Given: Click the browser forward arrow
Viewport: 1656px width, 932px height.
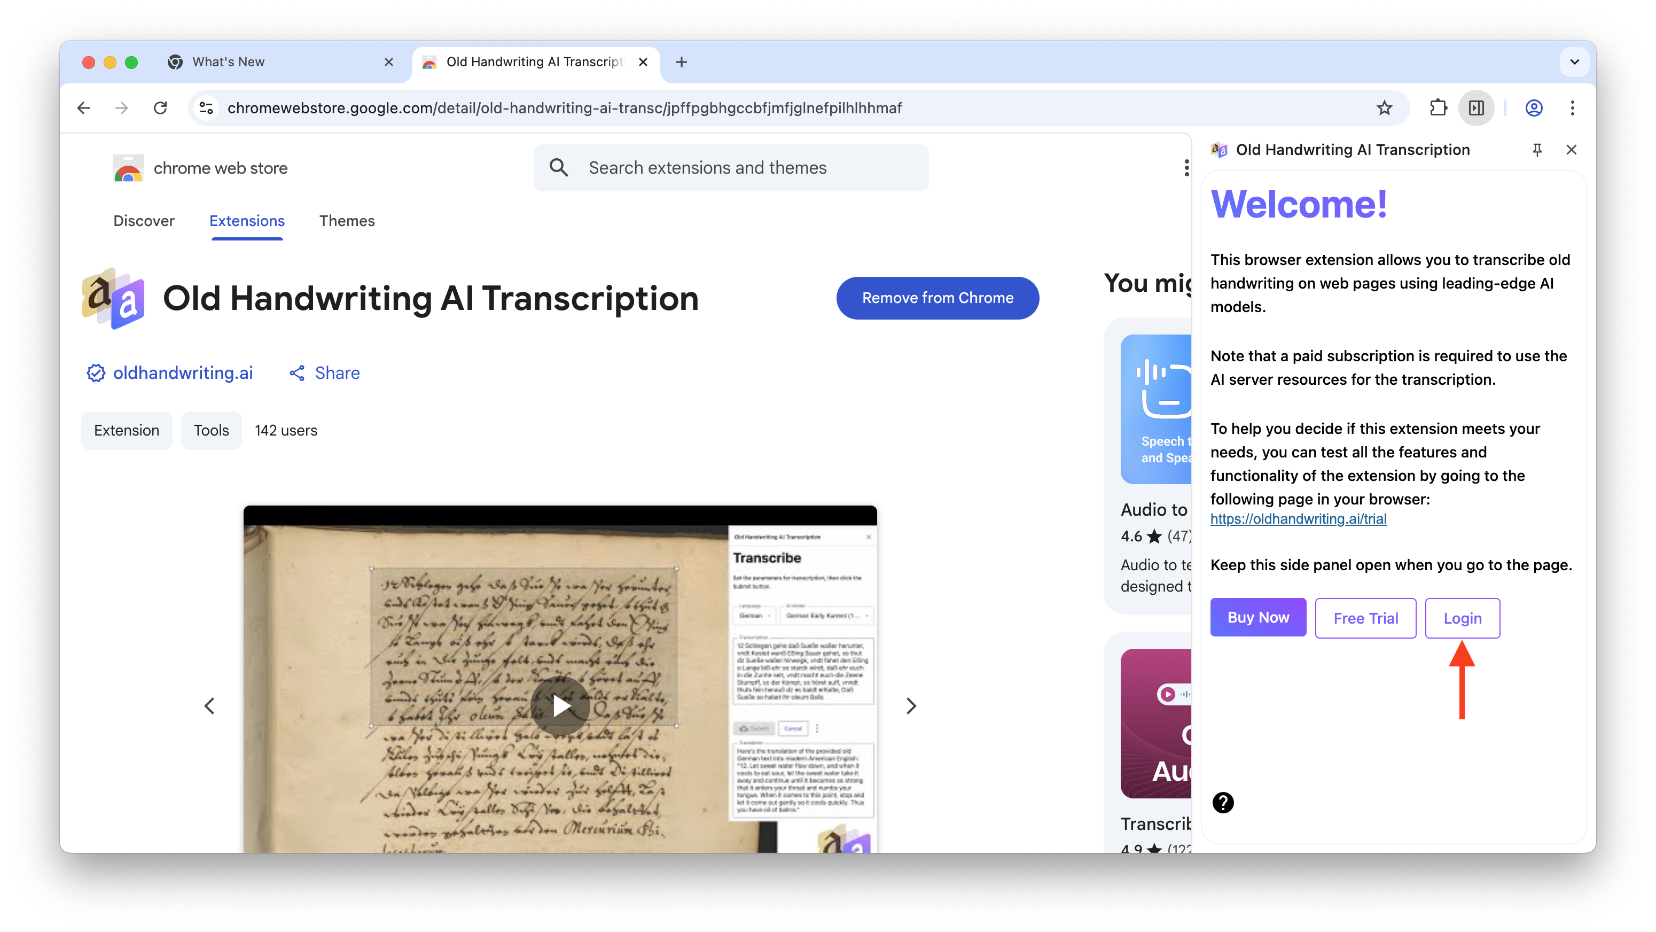Looking at the screenshot, I should [121, 108].
